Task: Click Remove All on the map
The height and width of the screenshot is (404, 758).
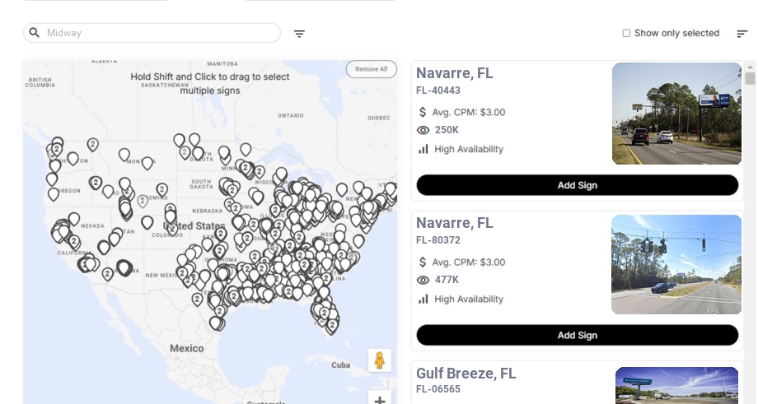Action: pyautogui.click(x=371, y=69)
